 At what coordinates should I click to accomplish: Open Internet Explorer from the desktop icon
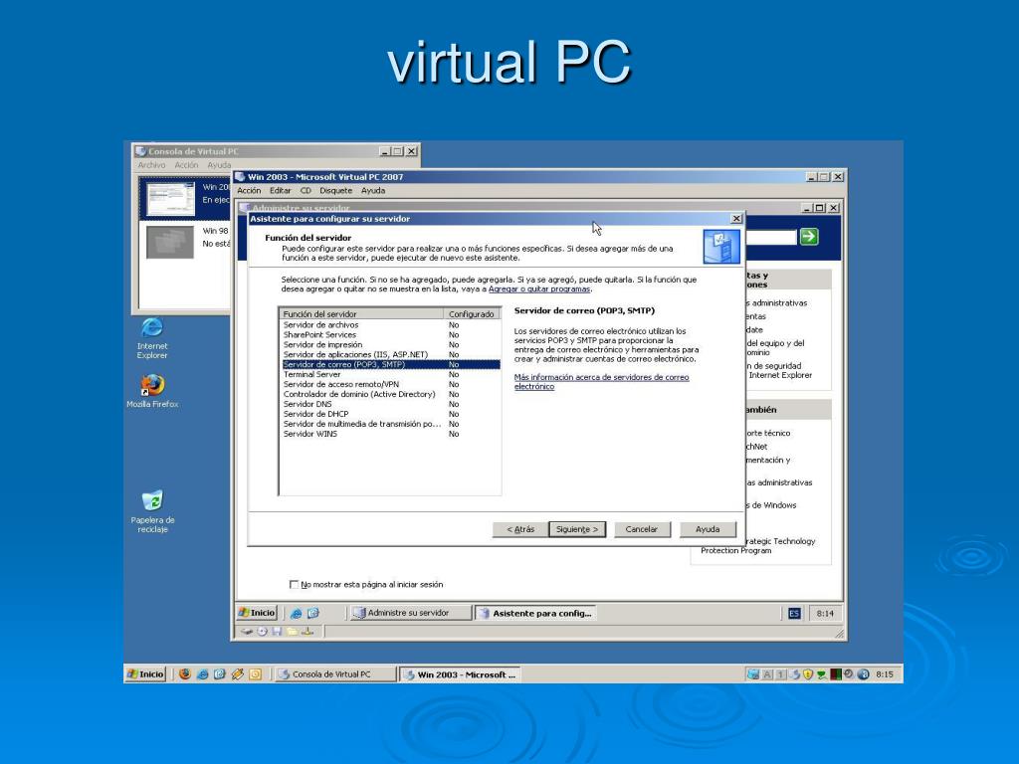[152, 327]
